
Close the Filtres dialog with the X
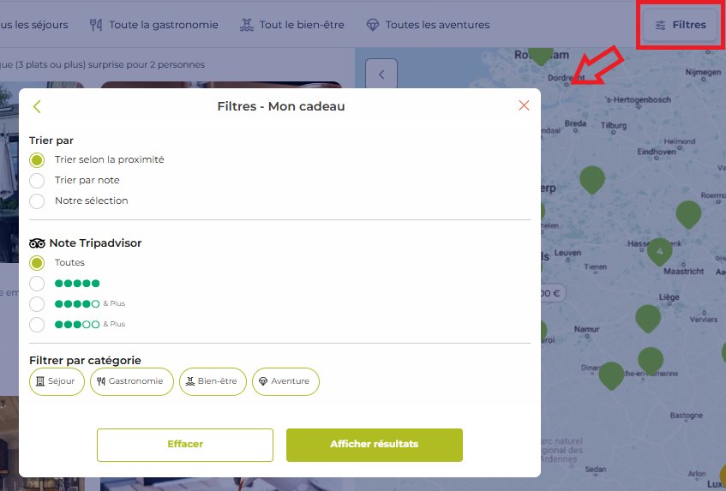tap(524, 106)
